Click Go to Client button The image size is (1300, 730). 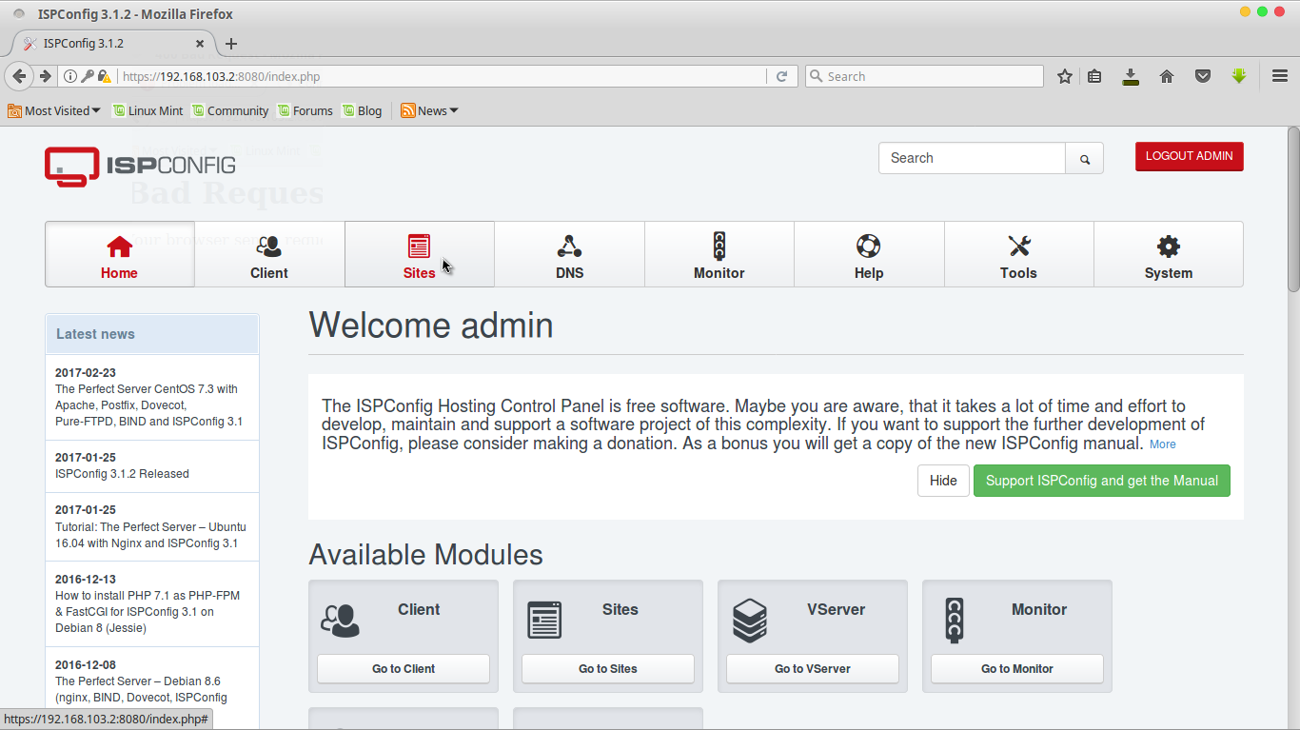click(x=404, y=668)
